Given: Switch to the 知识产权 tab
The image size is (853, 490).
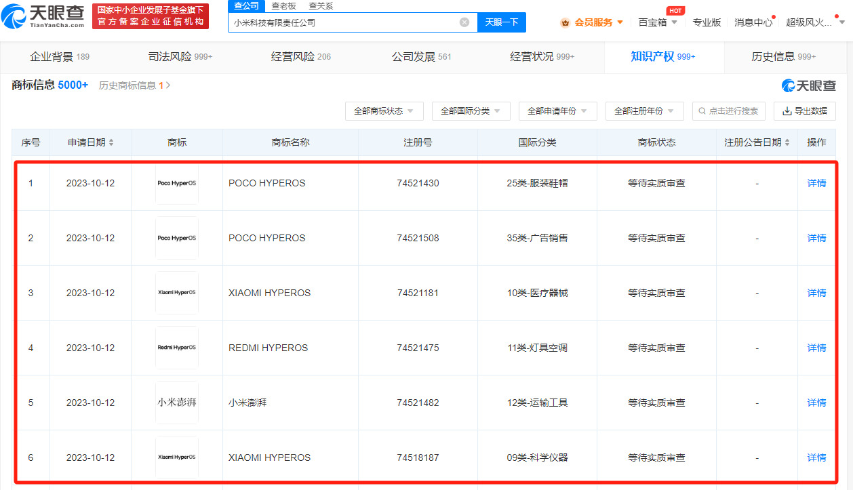Looking at the screenshot, I should coord(663,57).
